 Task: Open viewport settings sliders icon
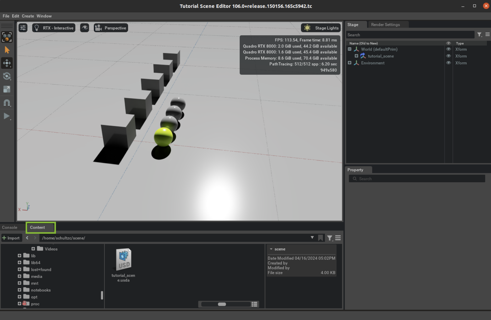23,28
